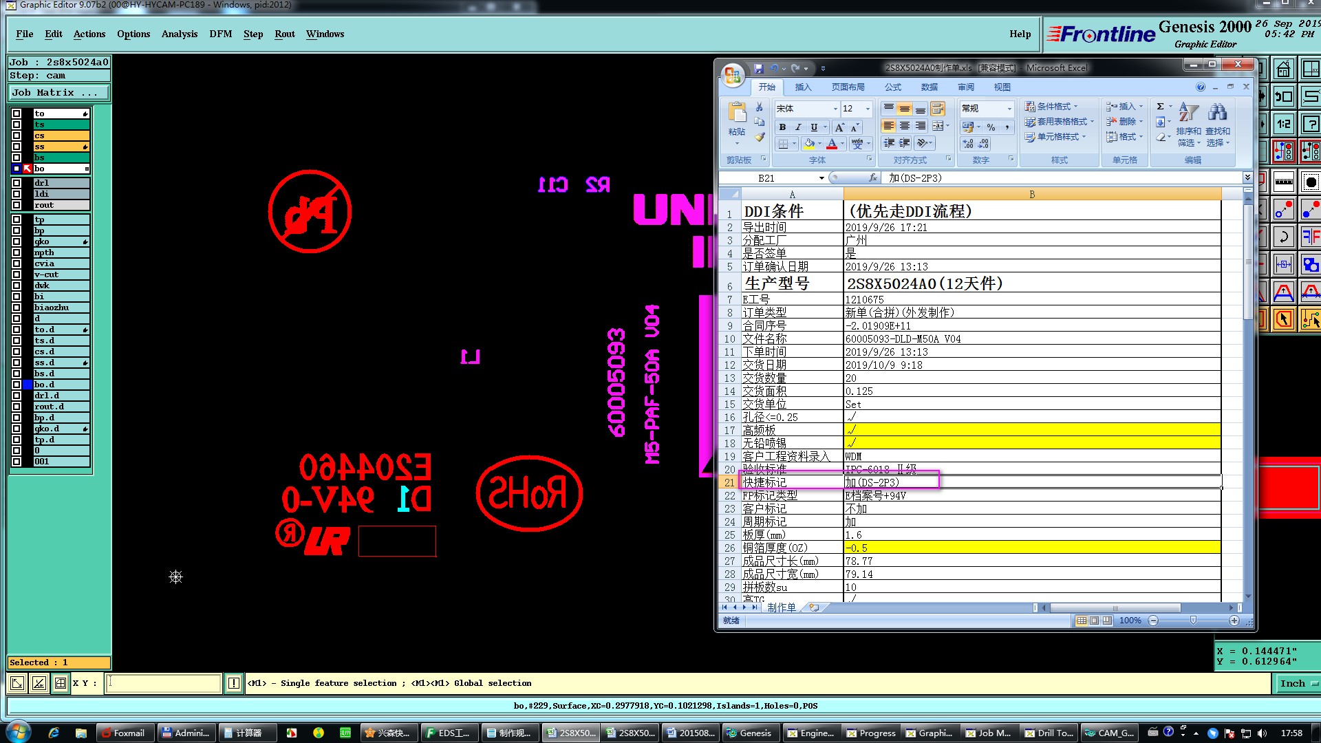Click the Excel Office round button
This screenshot has height=743, width=1321.
(733, 74)
